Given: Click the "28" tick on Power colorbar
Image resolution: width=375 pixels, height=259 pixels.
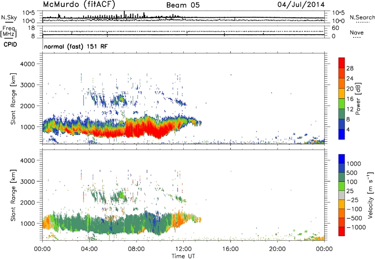Looking at the screenshot, I should tap(350, 68).
